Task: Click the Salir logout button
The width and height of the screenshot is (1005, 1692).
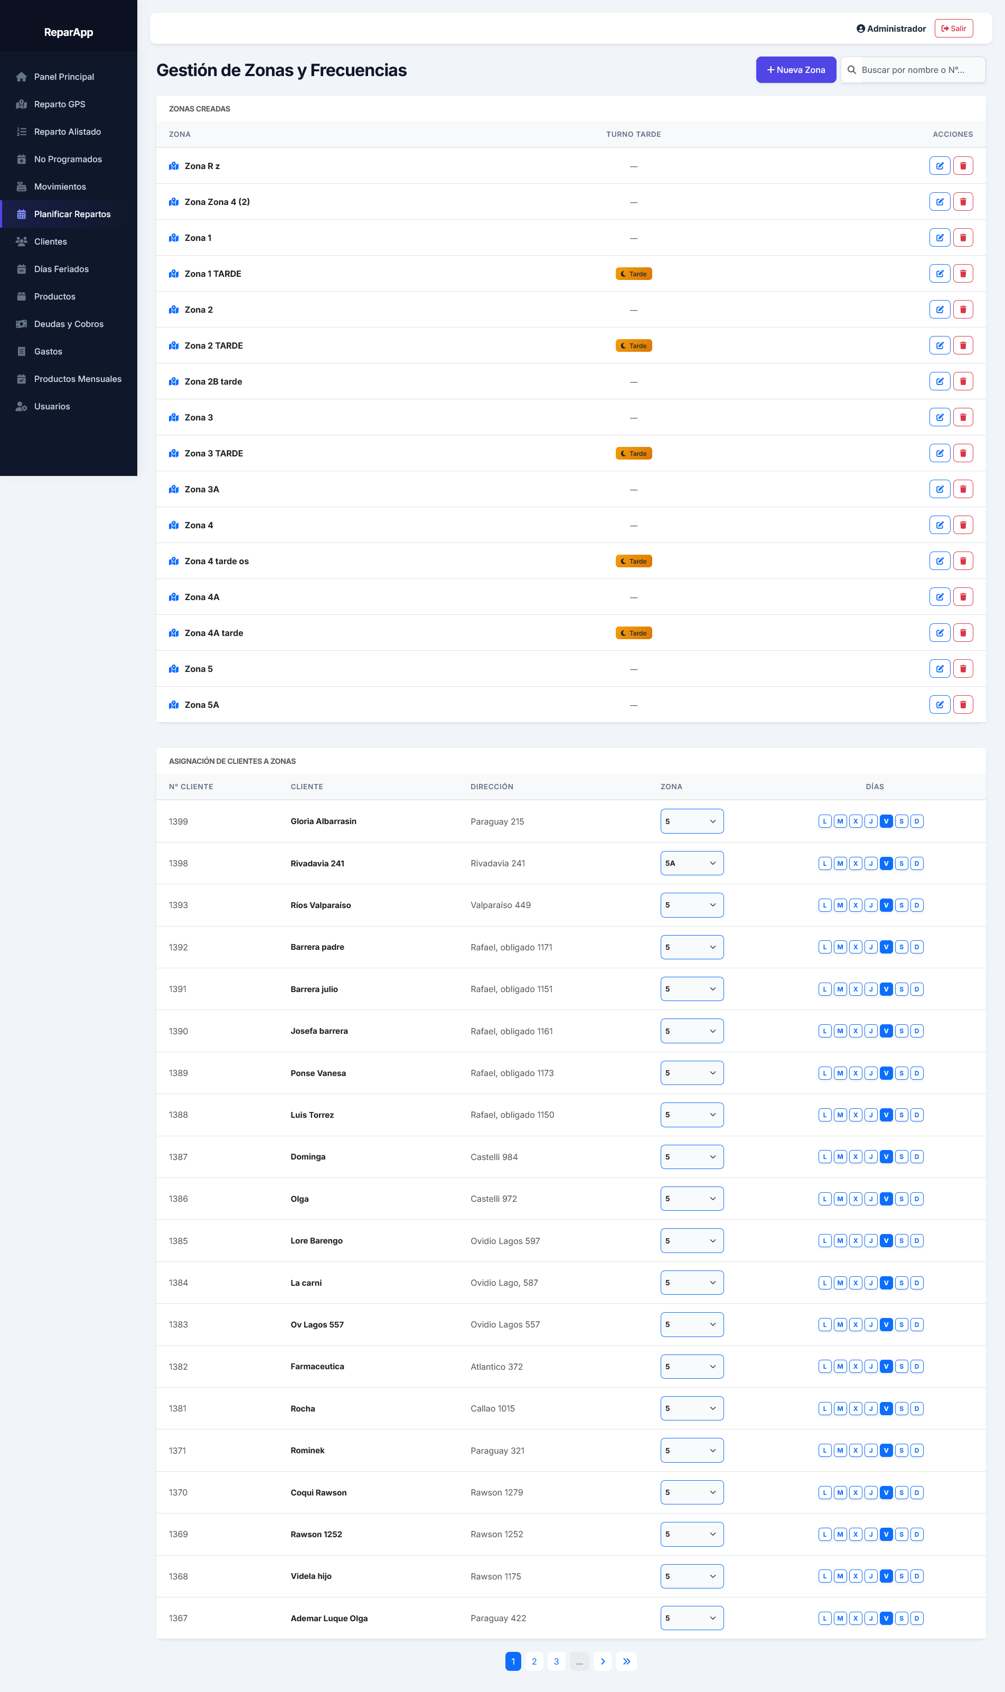Action: [954, 29]
